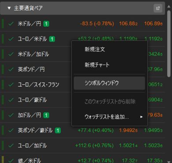Click the 1 badge beside ユーロ/米ドル
Screen dimensions: 172x163
click(52, 39)
